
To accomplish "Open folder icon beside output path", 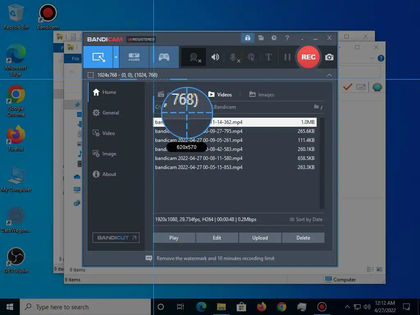I will click(316, 107).
